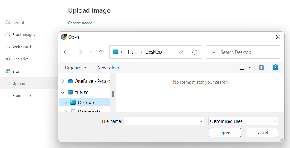Switch to Web search source

[23, 47]
